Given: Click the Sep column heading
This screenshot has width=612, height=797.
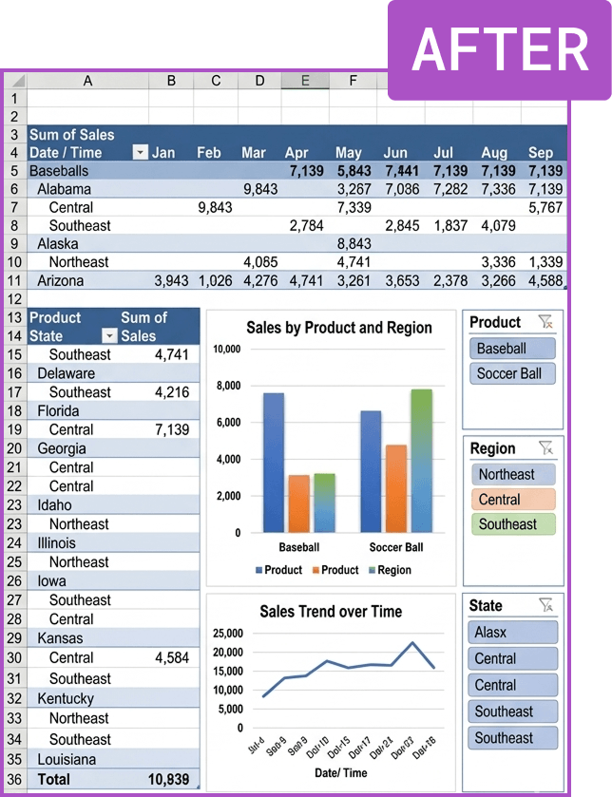Looking at the screenshot, I should (541, 153).
